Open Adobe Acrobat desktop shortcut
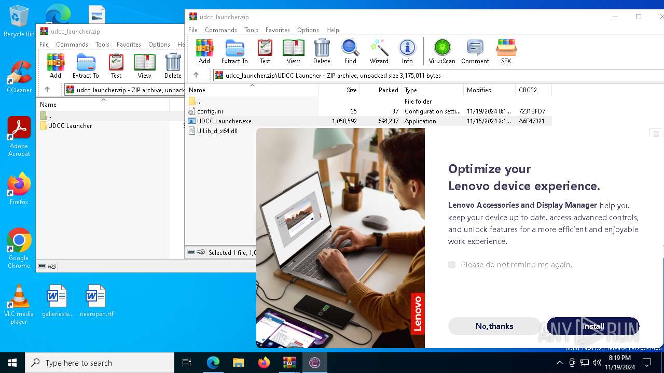The height and width of the screenshot is (373, 664). (19, 136)
